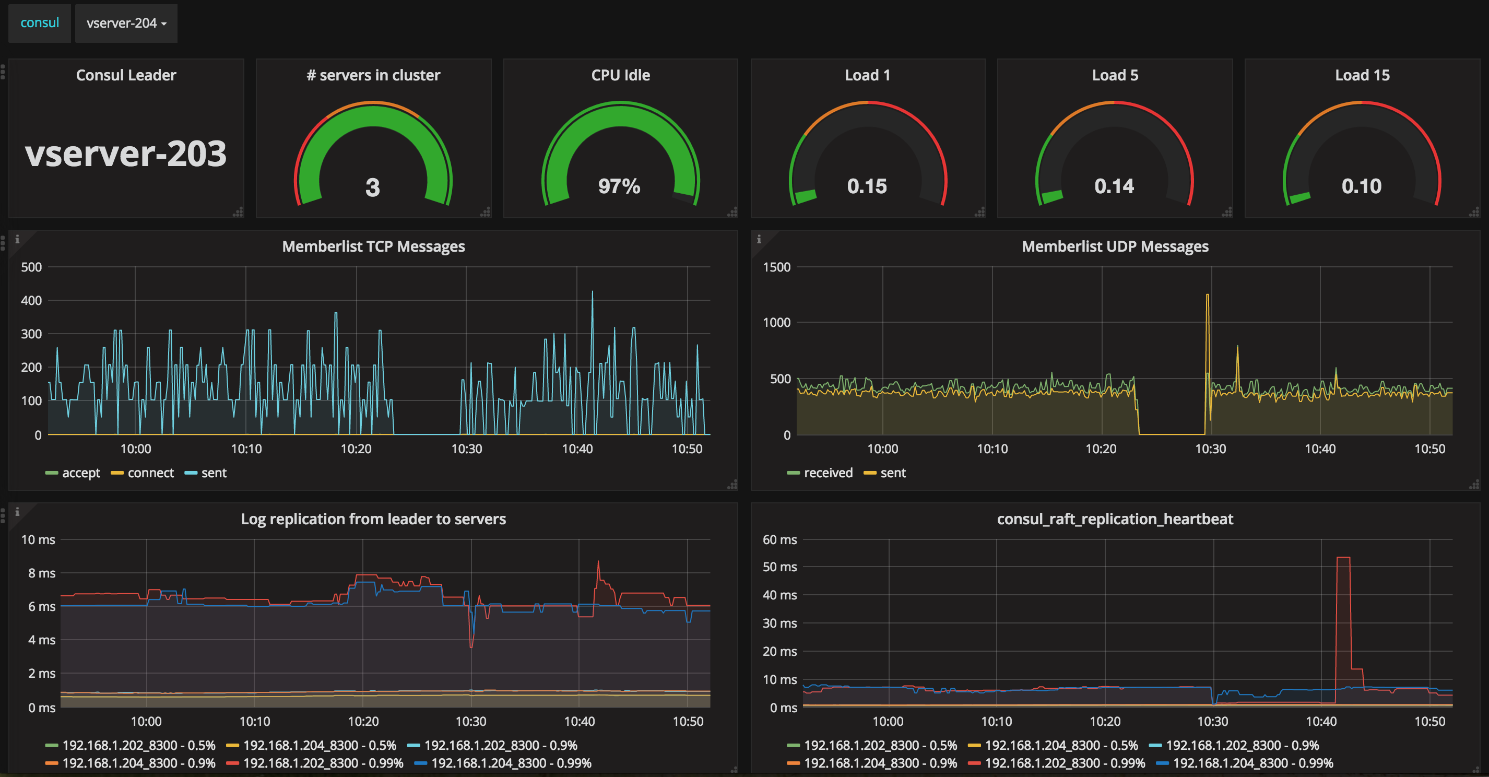This screenshot has width=1489, height=777.
Task: Click the info icon on Log replication panel
Action: click(x=17, y=512)
